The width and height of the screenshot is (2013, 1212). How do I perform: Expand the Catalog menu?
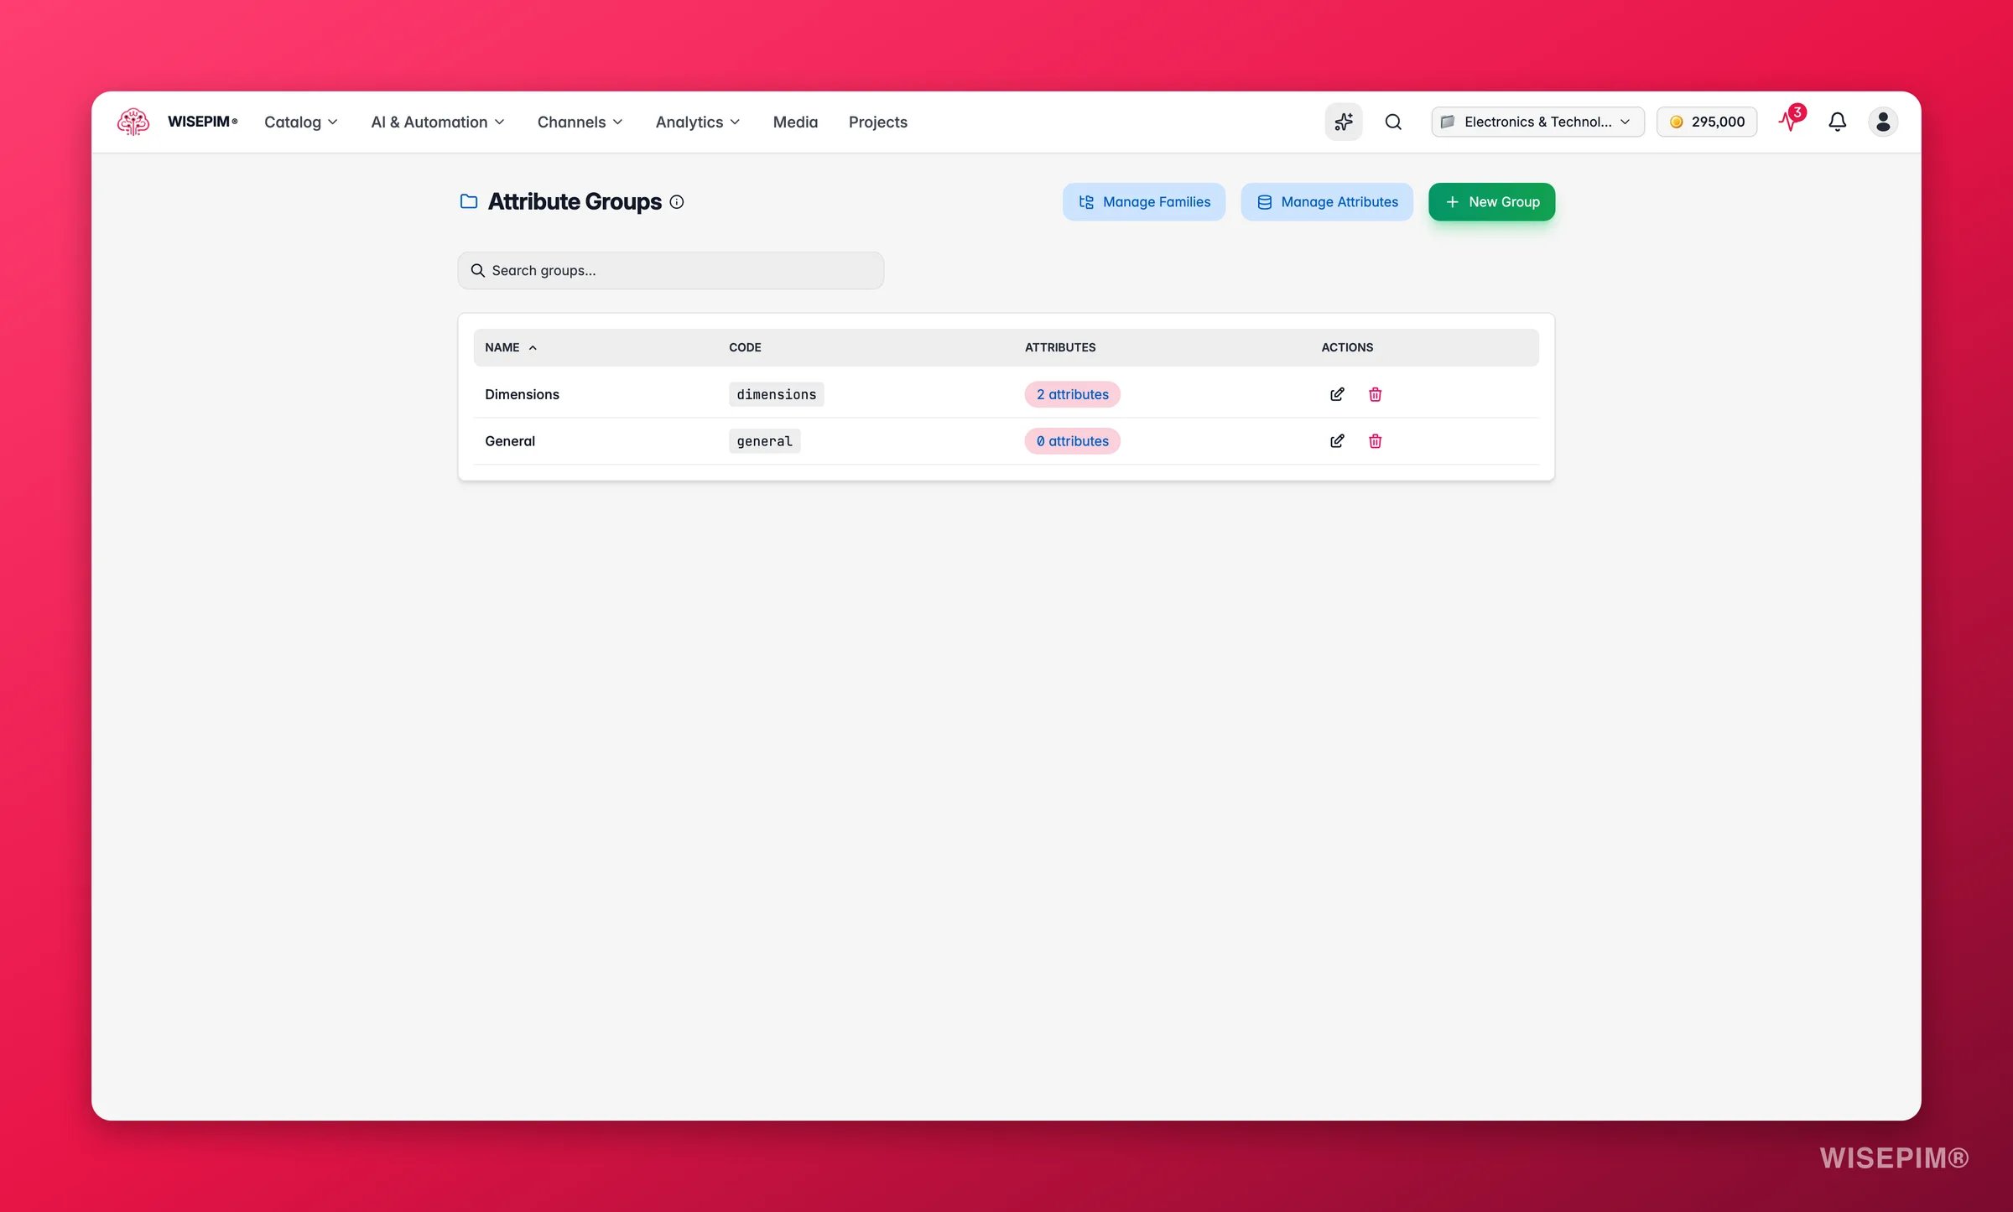pyautogui.click(x=301, y=122)
